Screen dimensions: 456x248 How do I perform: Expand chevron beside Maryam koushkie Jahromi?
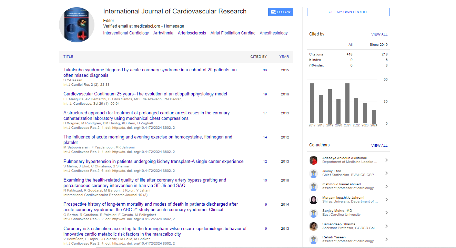click(386, 200)
